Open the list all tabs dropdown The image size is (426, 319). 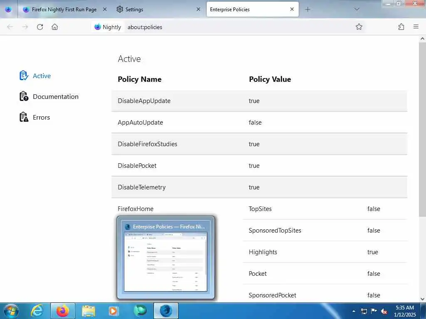pos(357,9)
